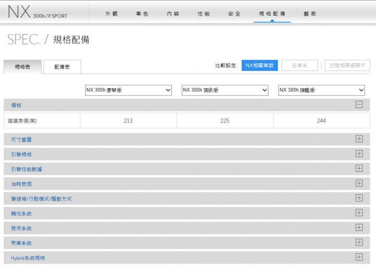Click the 變速箱/行駛模式/驅動方式 header label
The height and width of the screenshot is (269, 376).
(41, 199)
